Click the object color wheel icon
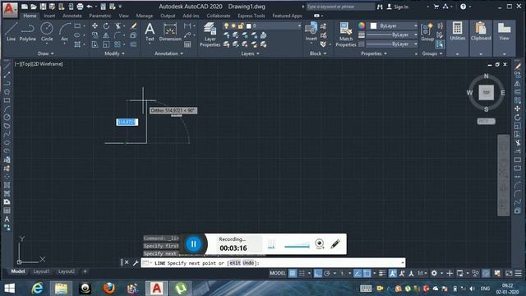The width and height of the screenshot is (526, 296). pos(362,25)
